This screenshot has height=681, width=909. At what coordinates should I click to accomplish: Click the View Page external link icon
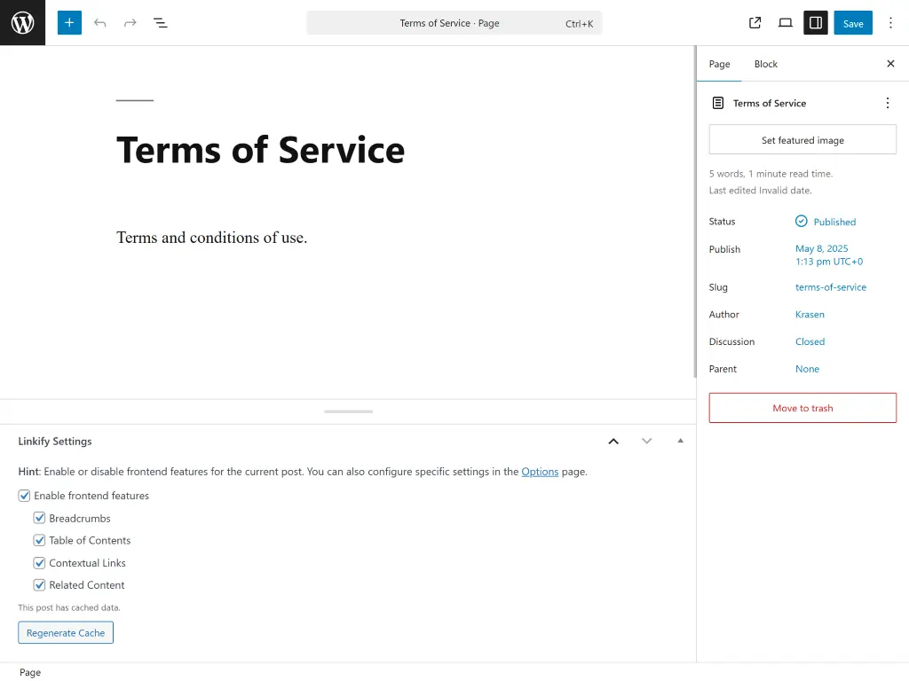pos(754,23)
